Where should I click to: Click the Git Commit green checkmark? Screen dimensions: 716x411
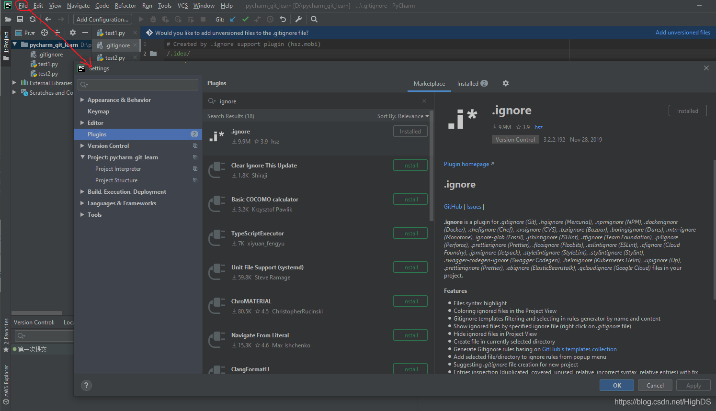[246, 19]
